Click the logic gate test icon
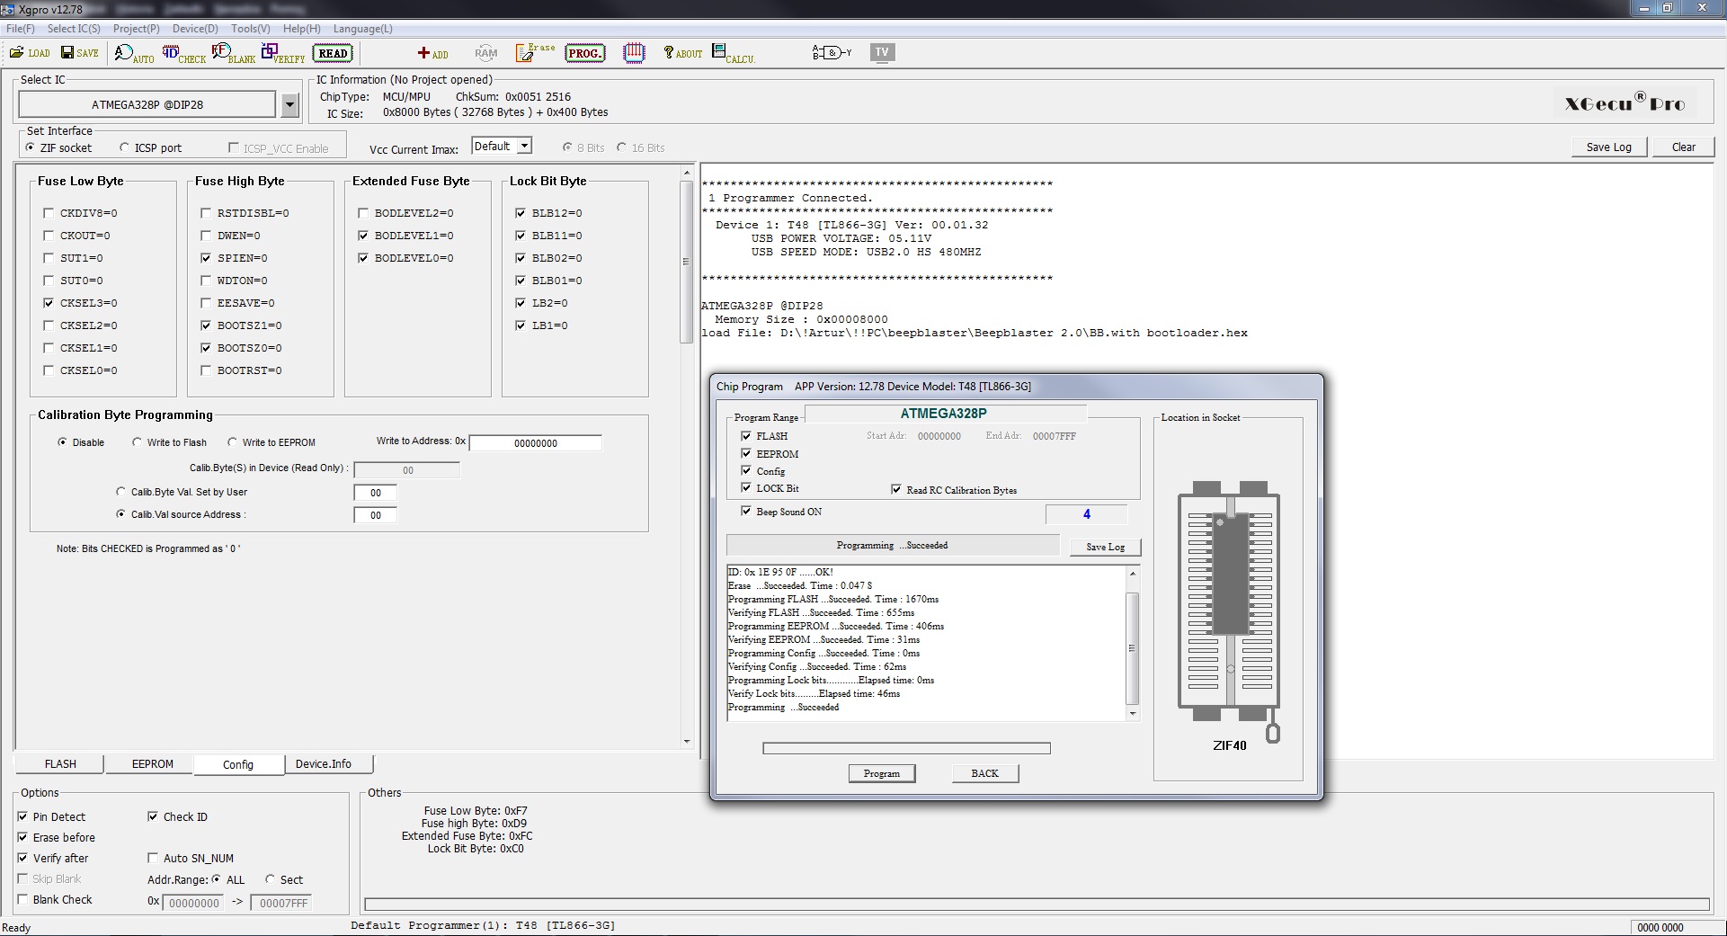This screenshot has height=936, width=1727. 832,53
